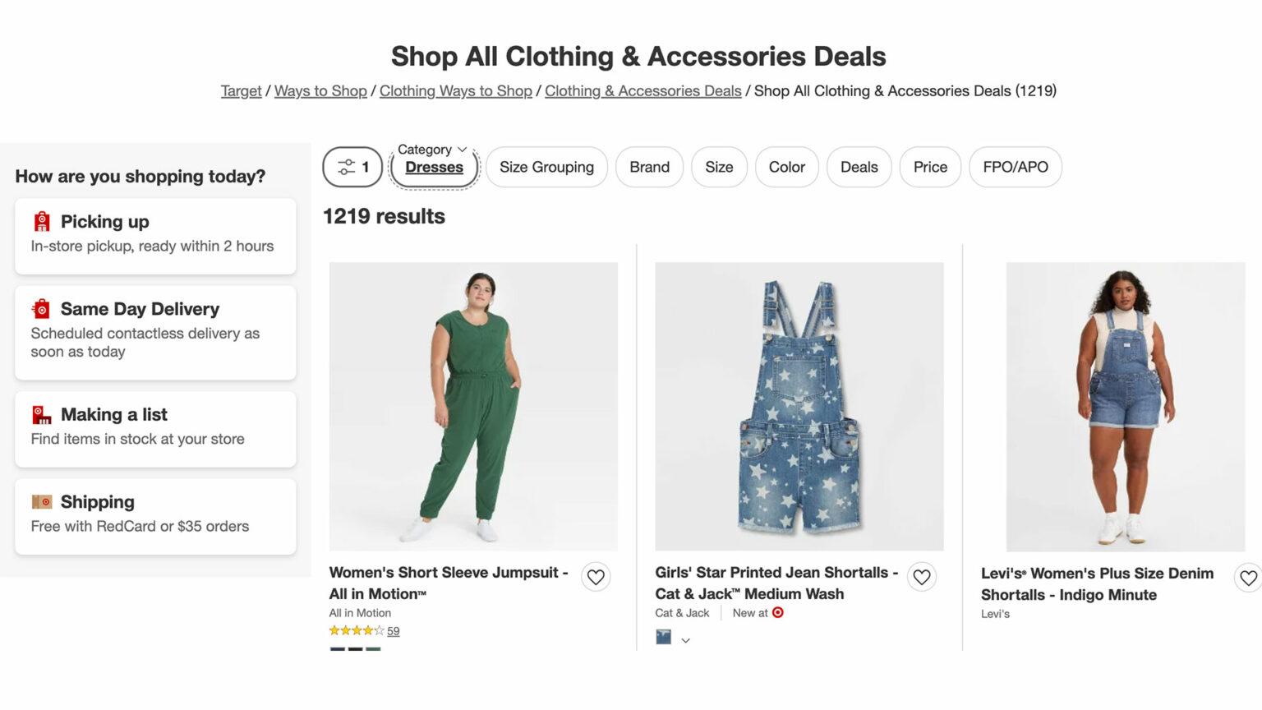1262x710 pixels.
Task: Toggle the FPO/APO filter
Action: [1016, 167]
